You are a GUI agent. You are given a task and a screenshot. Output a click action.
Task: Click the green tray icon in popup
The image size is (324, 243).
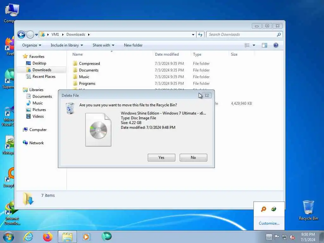274,209
